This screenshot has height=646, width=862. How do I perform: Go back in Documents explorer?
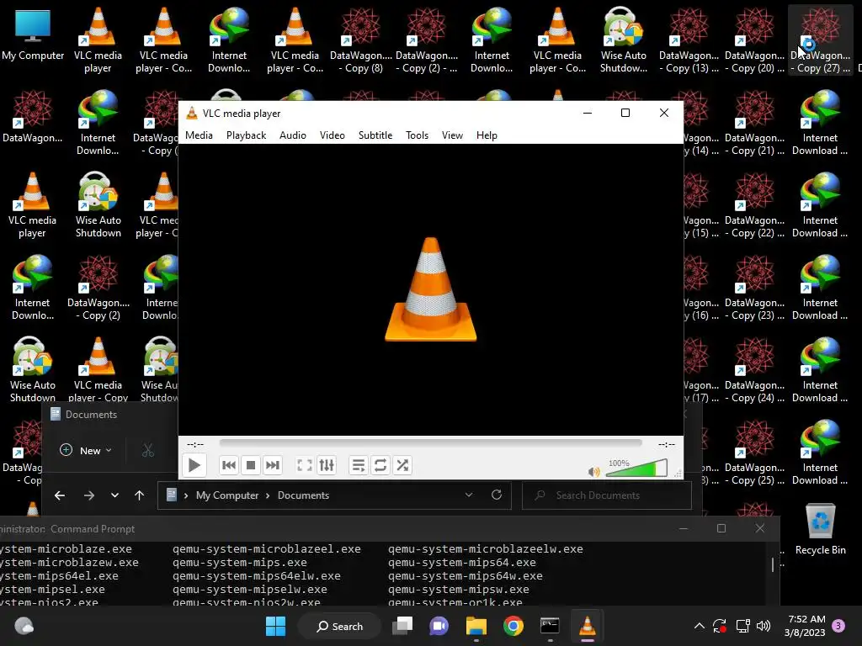[60, 495]
